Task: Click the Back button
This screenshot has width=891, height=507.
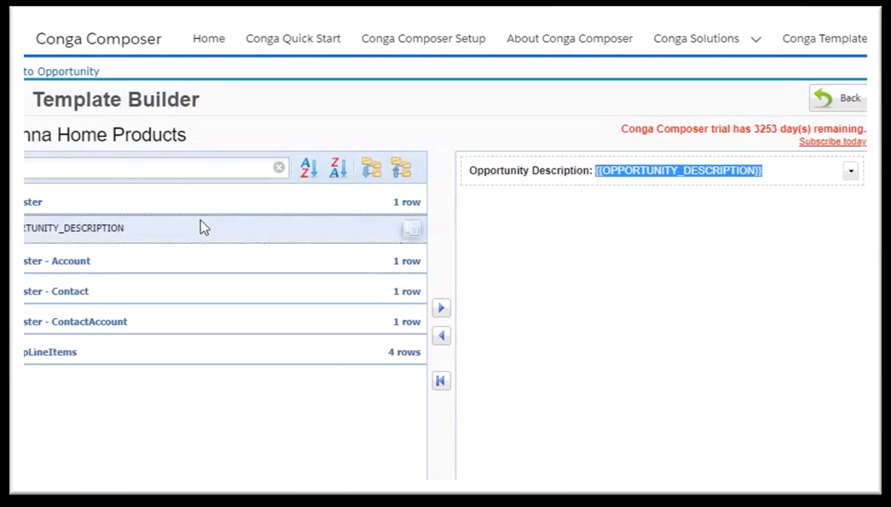Action: [x=838, y=98]
